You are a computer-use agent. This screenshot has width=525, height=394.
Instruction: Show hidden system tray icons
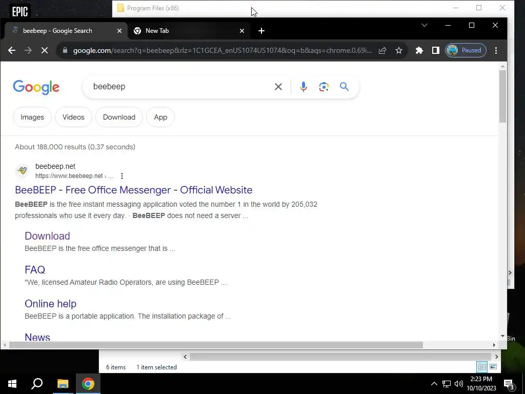tap(434, 384)
